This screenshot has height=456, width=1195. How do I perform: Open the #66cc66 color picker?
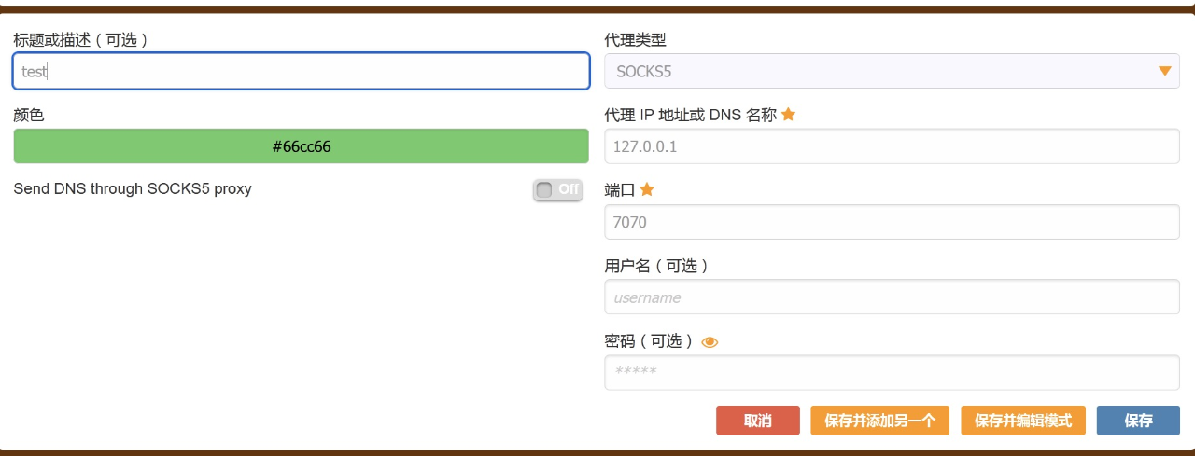pos(302,146)
